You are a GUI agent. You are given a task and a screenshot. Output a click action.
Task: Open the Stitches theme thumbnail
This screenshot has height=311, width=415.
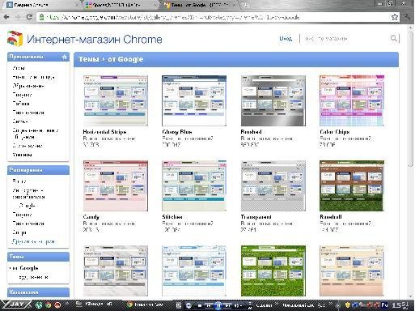tap(194, 185)
